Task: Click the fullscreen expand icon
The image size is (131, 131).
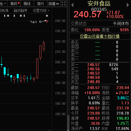Action: tap(64, 4)
